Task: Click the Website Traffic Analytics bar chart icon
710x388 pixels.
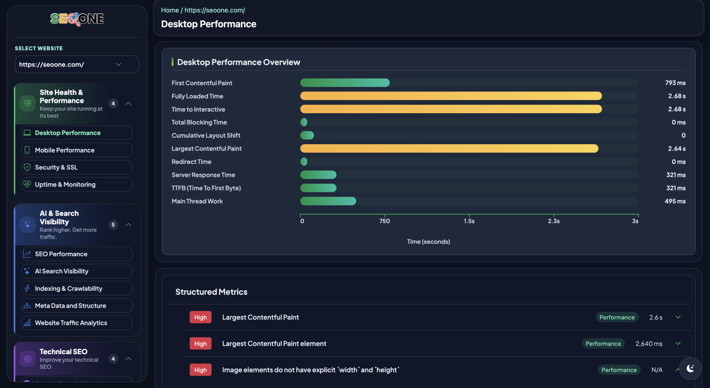Action: [x=27, y=323]
